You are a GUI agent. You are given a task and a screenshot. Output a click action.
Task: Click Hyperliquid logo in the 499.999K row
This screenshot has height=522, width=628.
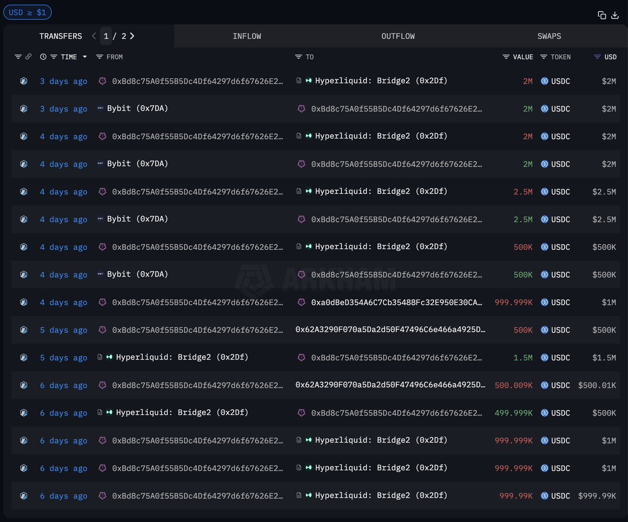109,413
